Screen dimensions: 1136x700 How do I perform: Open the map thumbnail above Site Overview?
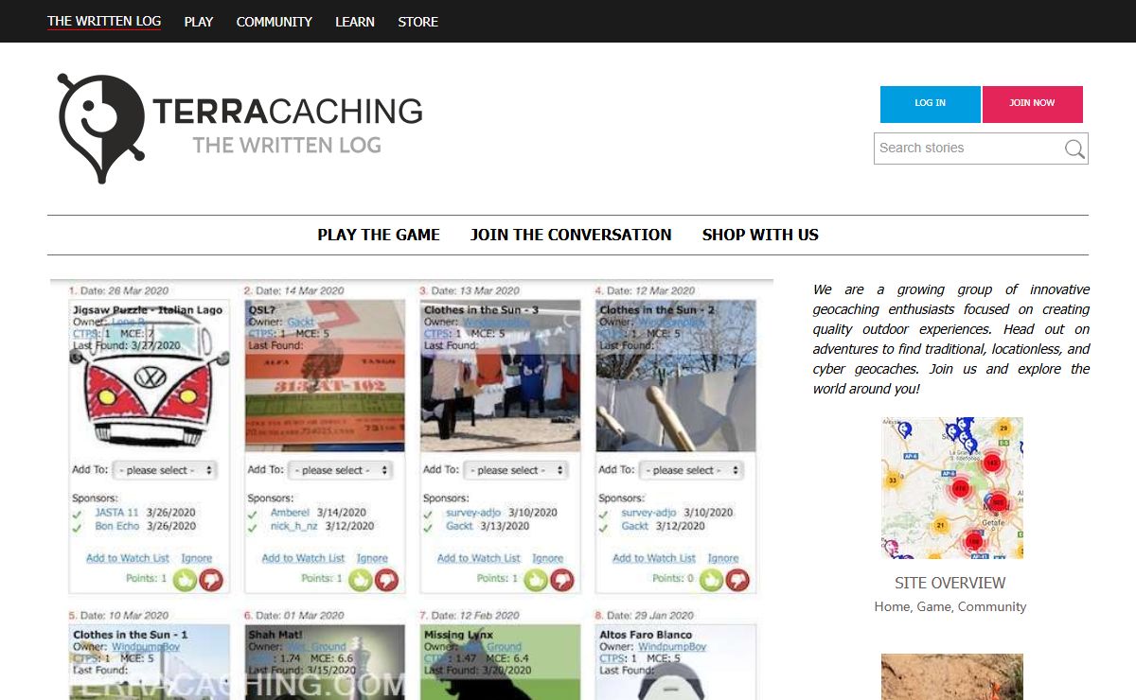click(x=952, y=488)
